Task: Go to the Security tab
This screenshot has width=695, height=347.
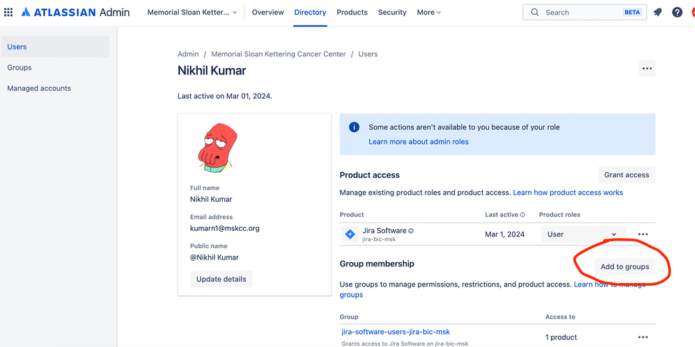Action: pos(392,13)
